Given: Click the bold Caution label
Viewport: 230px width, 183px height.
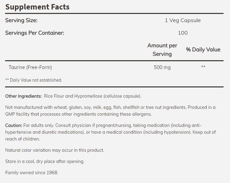Looking at the screenshot, I should coord(14,126).
